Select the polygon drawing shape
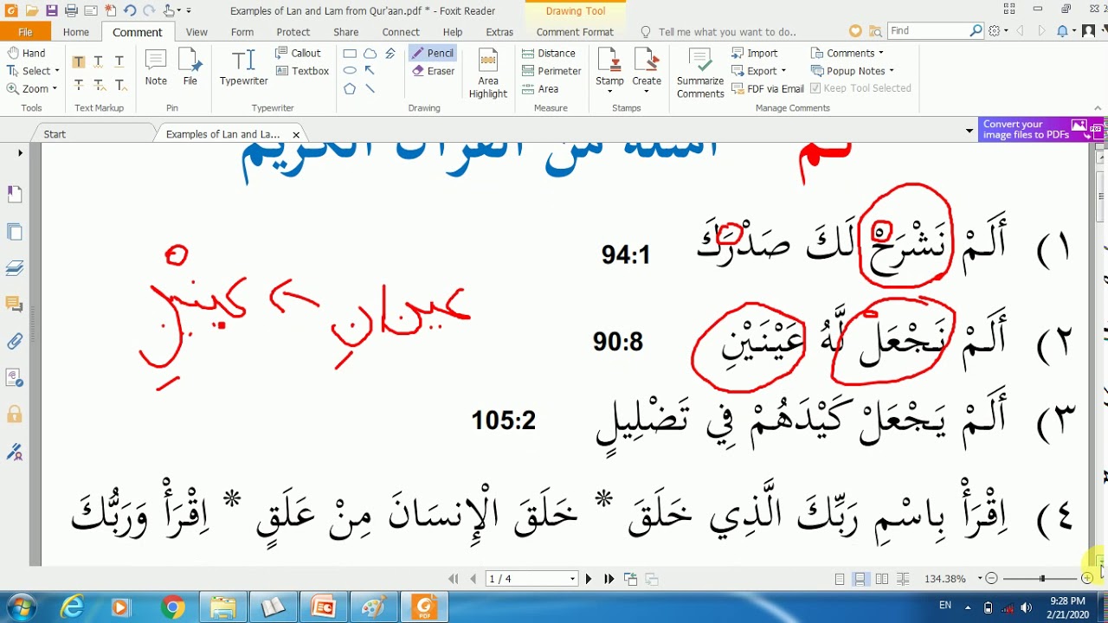 (350, 88)
